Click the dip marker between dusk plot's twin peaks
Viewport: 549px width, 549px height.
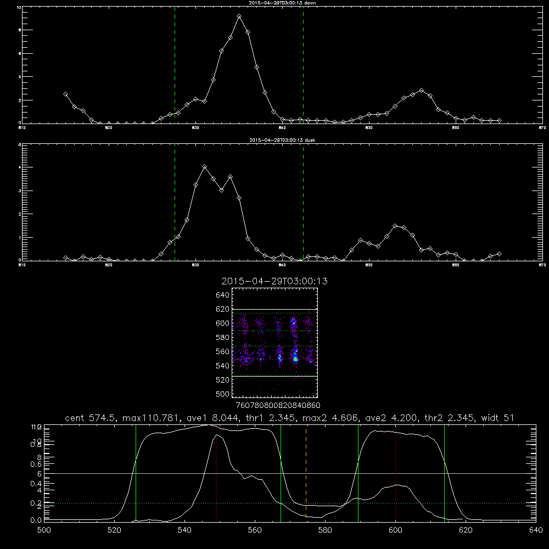tap(222, 190)
